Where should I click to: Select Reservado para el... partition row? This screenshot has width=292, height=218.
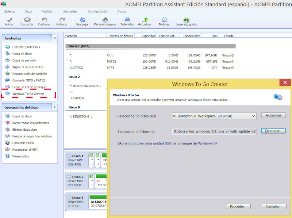(87, 86)
